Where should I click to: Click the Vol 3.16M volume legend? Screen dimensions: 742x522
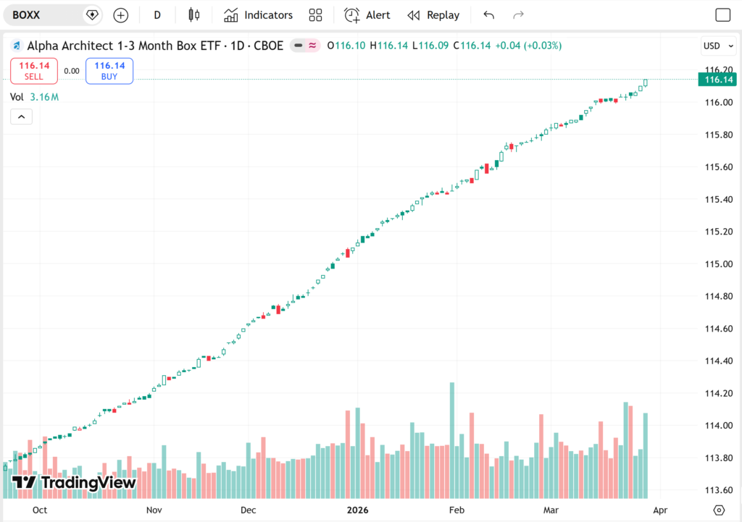click(35, 97)
